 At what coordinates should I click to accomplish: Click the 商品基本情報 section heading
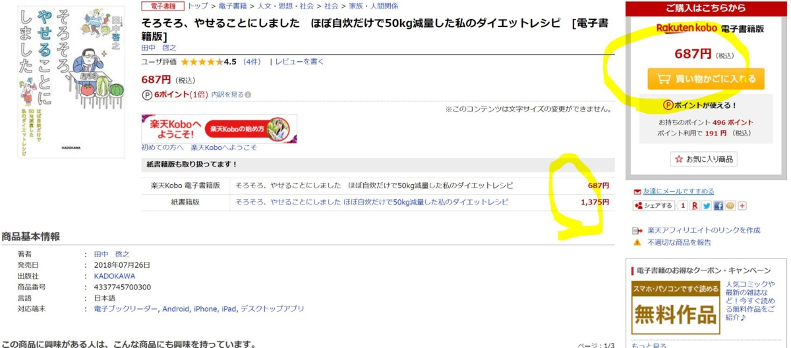click(x=30, y=236)
